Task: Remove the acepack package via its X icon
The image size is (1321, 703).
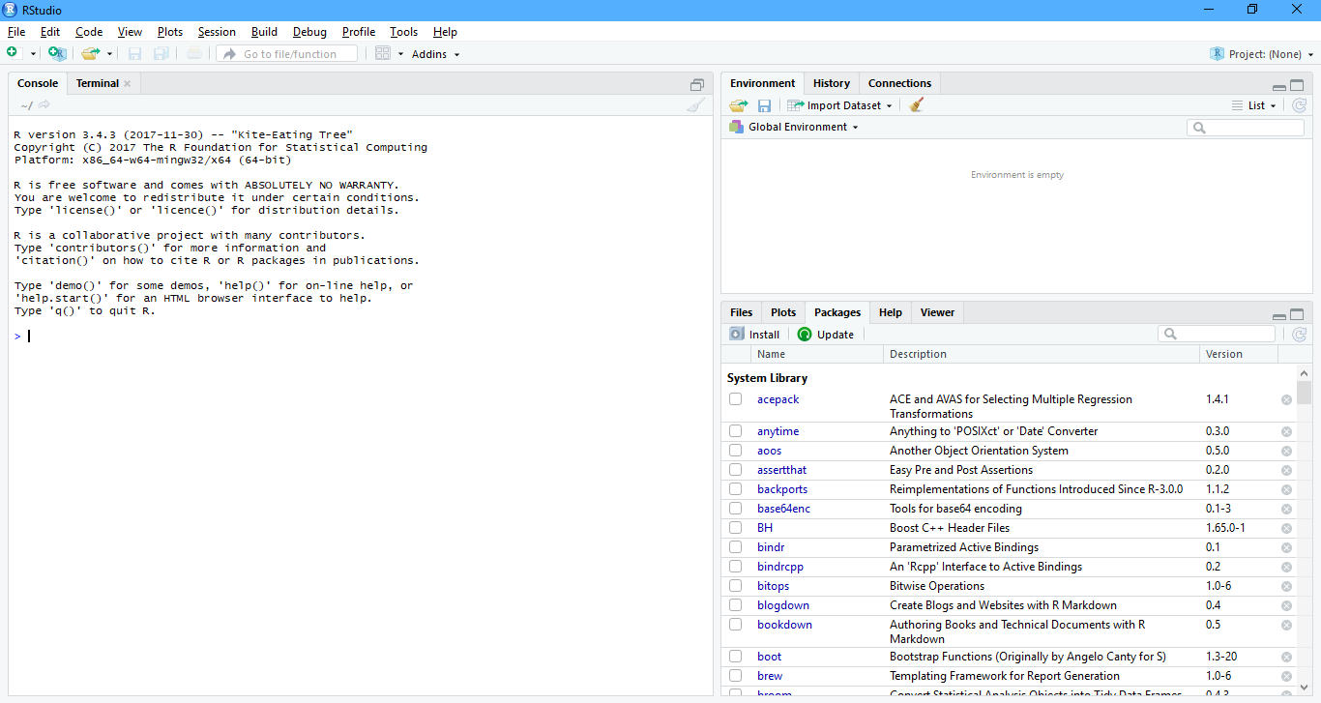Action: [1286, 399]
